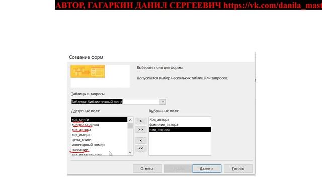Select имя_автора in selected fields

(180, 130)
